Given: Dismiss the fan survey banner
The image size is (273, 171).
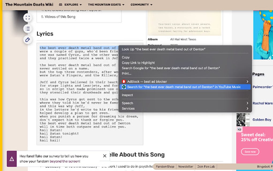Looking at the screenshot, I should point(105,156).
